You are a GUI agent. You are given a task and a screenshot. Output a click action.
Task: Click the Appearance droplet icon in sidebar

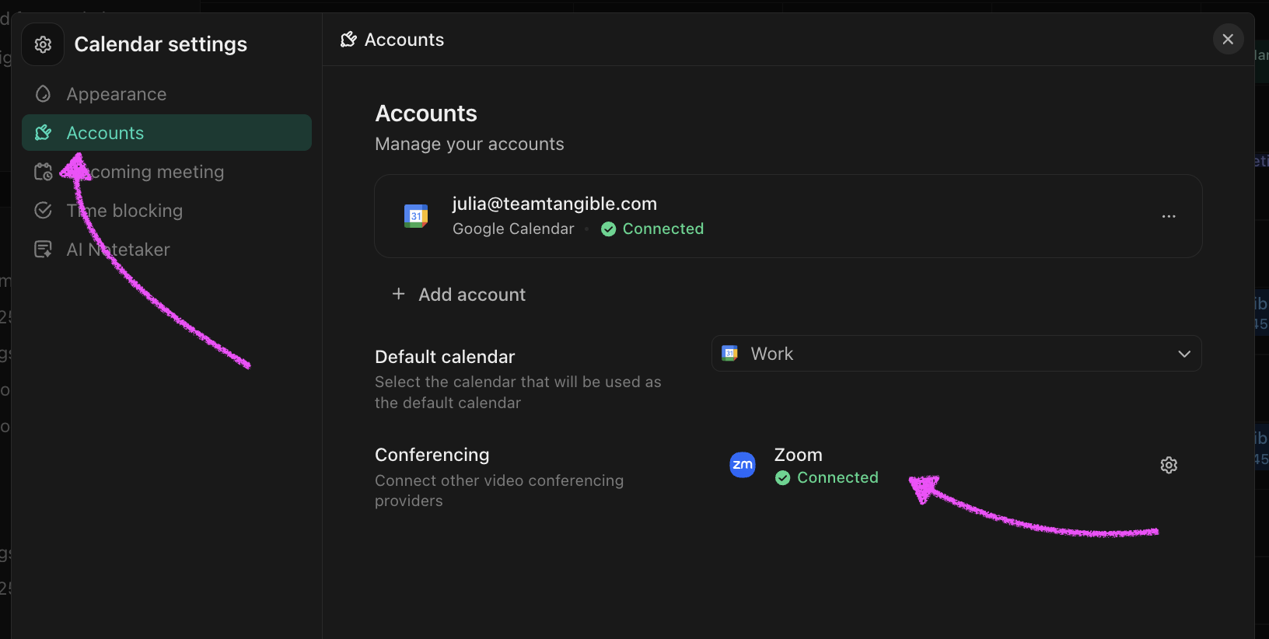pos(43,94)
